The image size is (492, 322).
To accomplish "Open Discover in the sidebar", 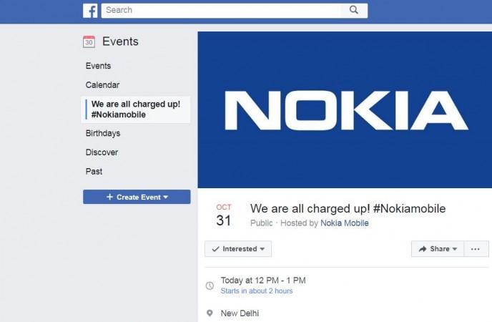I will (102, 152).
